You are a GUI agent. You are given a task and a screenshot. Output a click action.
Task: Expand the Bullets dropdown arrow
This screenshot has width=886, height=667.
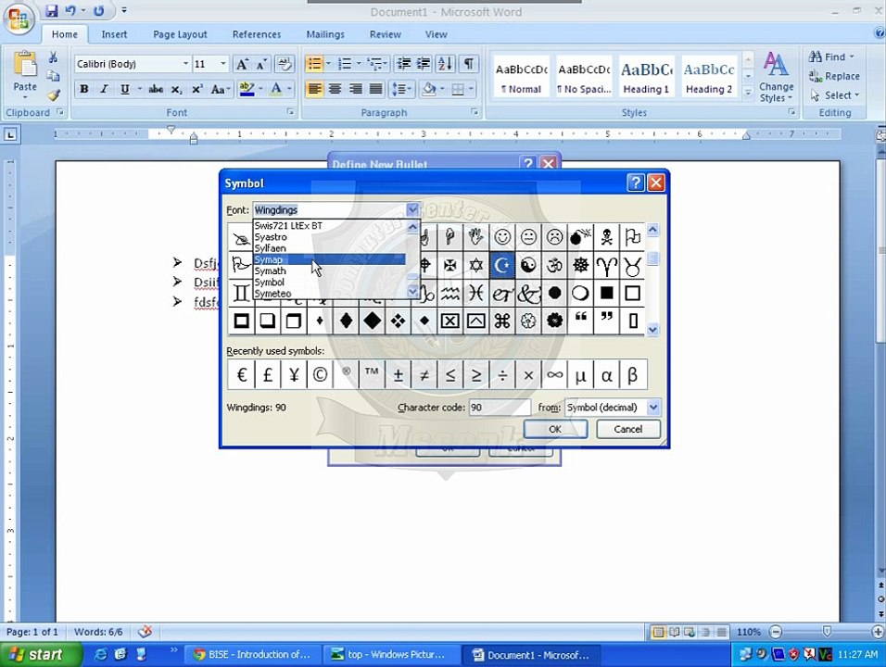[328, 64]
